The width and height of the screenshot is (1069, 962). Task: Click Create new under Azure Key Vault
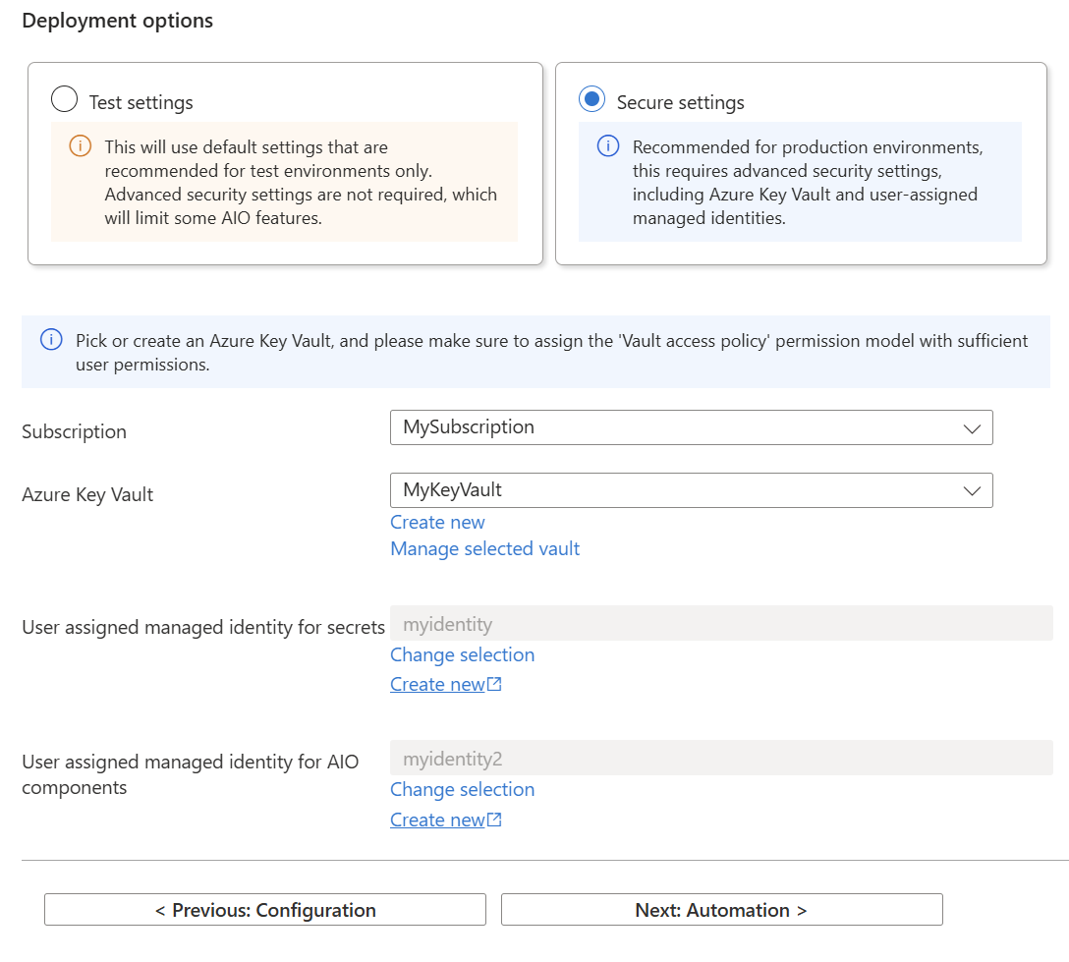[x=437, y=522]
